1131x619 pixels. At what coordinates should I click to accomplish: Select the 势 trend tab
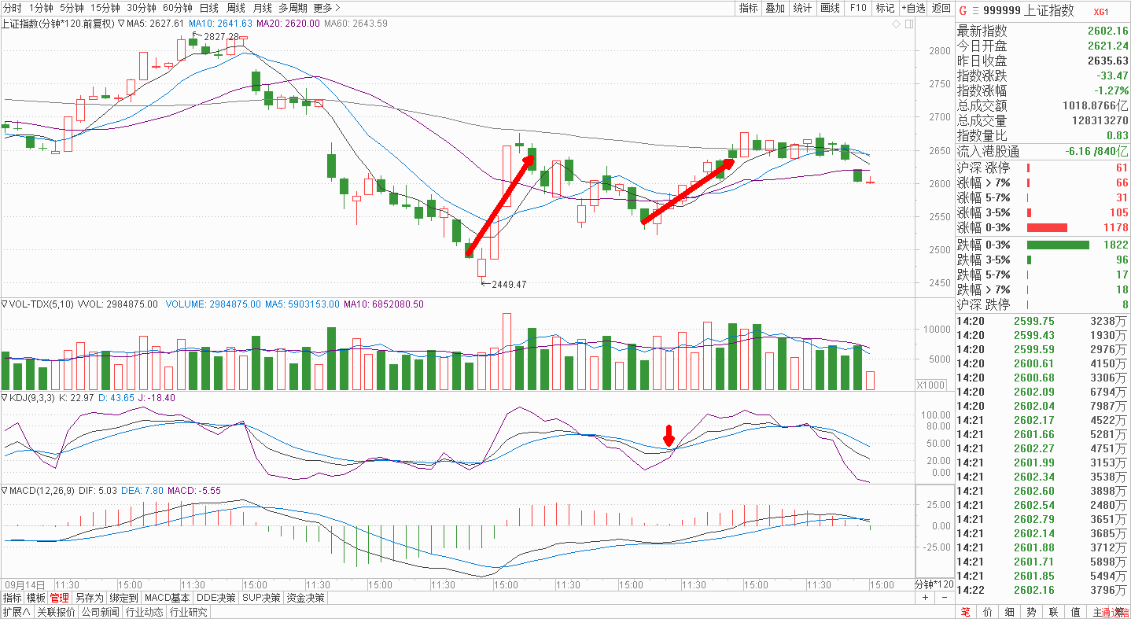pos(1031,612)
